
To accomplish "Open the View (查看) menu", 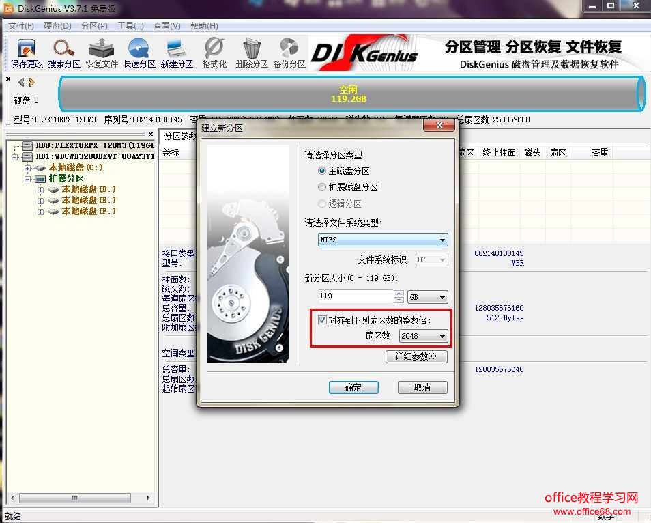I will tap(167, 26).
